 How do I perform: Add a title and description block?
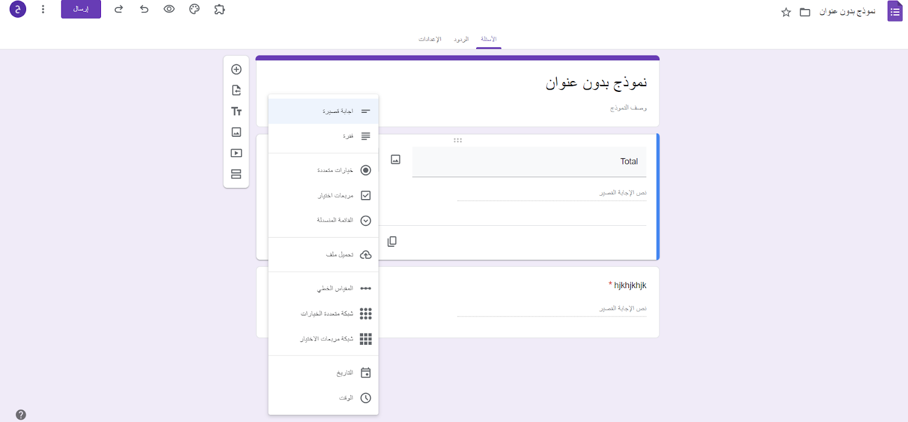[x=237, y=111]
